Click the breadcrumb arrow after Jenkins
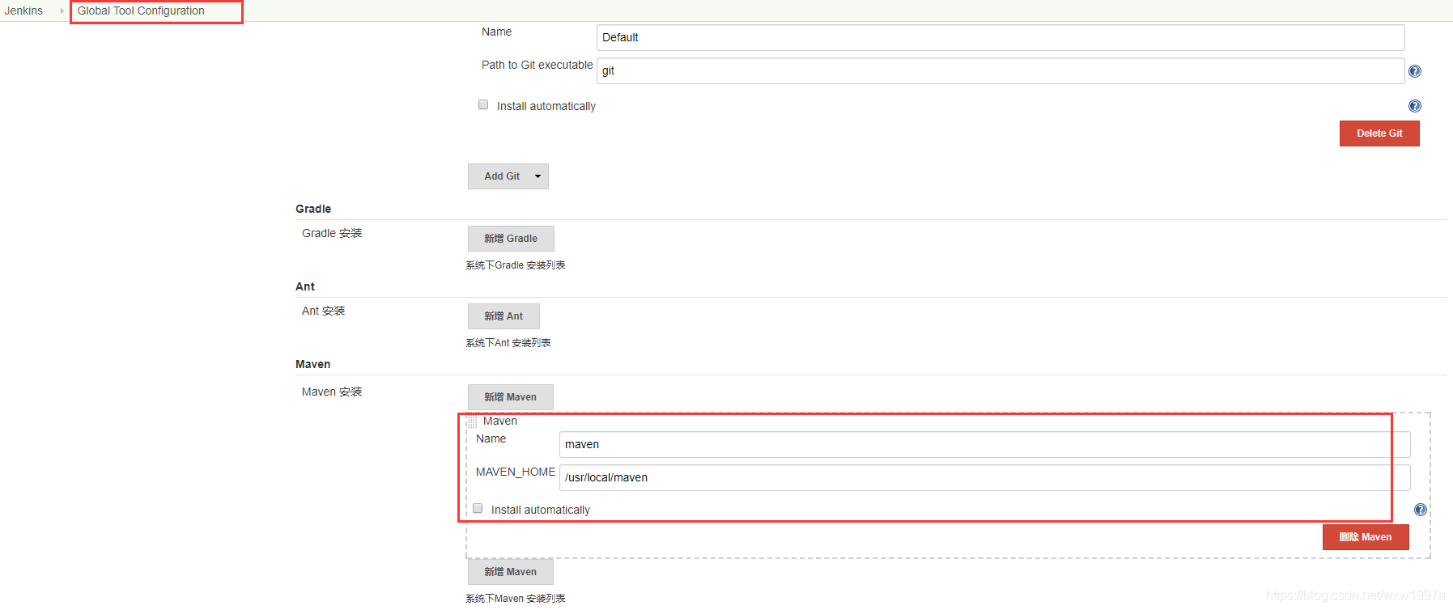 coord(62,11)
